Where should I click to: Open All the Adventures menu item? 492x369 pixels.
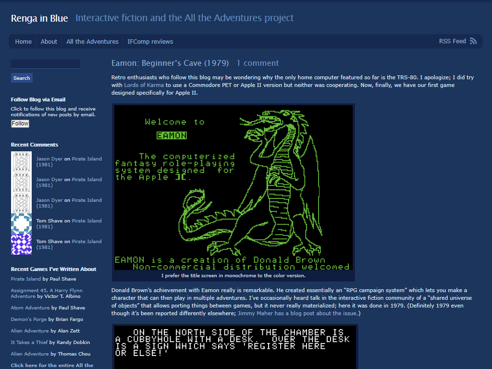pyautogui.click(x=92, y=41)
